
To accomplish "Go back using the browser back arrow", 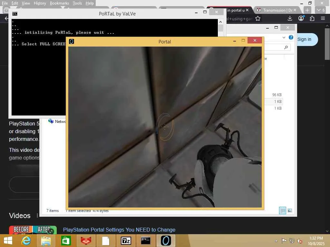I will pyautogui.click(x=6, y=18).
